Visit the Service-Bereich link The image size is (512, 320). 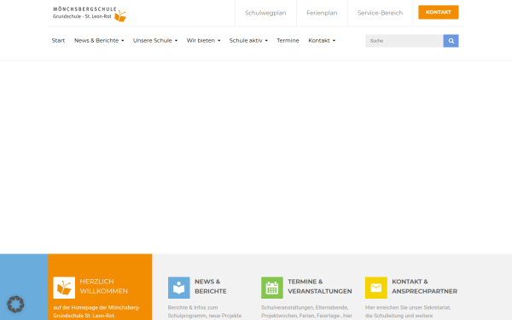[x=380, y=13]
